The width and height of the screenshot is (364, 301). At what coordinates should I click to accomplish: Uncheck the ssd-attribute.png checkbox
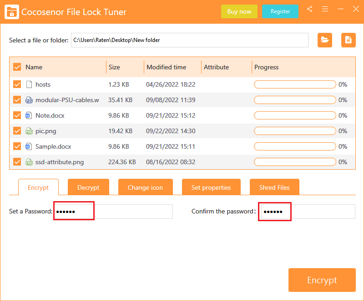17,161
